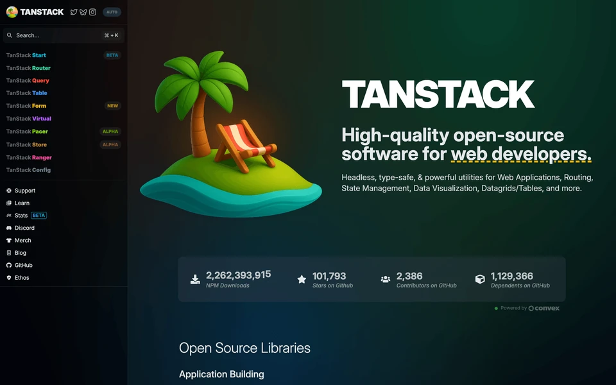Open TanStack Query in sidebar

tap(28, 81)
